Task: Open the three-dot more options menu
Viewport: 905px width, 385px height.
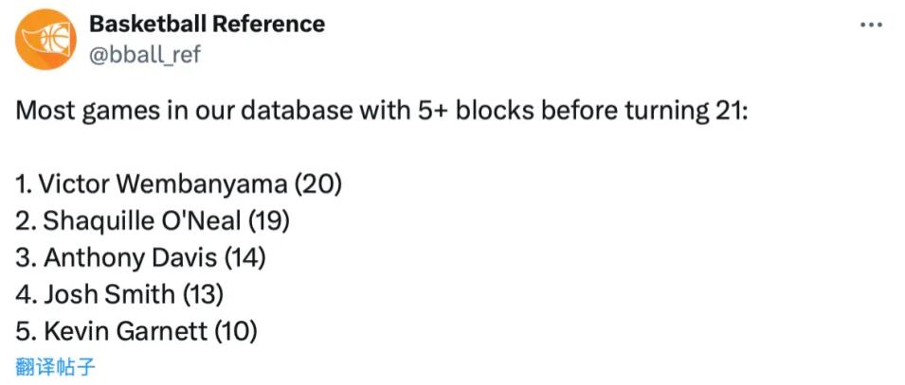Action: pos(871,26)
